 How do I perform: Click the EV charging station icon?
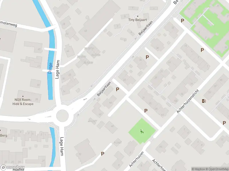click(204, 101)
